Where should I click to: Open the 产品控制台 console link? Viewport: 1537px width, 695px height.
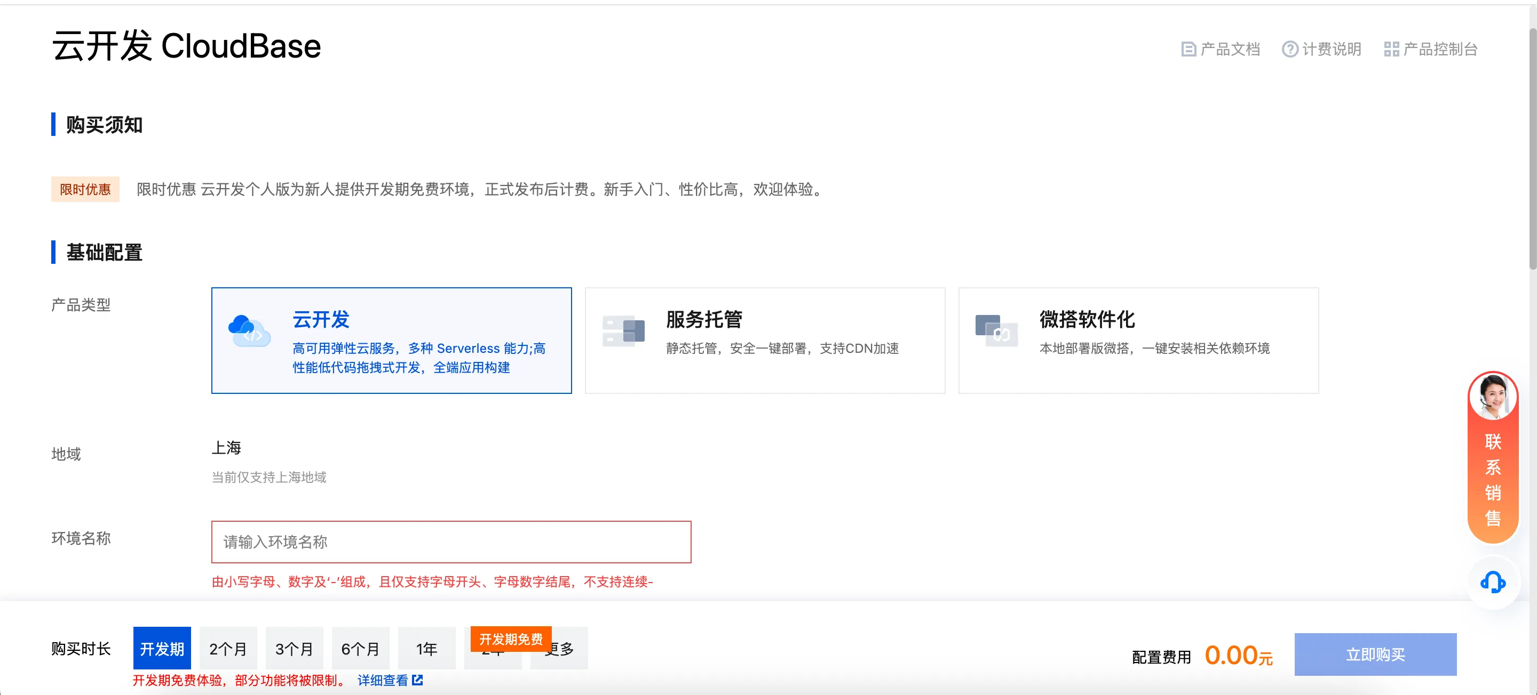pos(1431,49)
